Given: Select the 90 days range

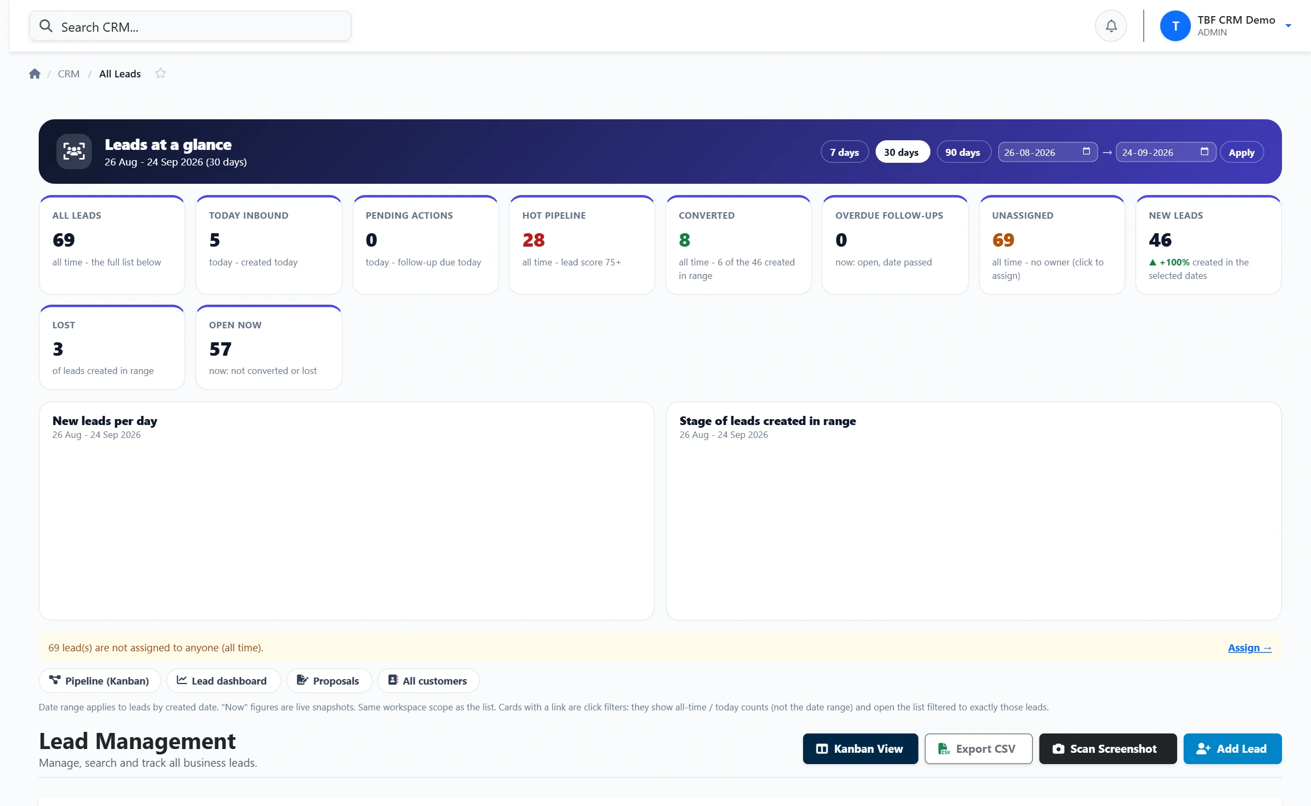Looking at the screenshot, I should [963, 152].
